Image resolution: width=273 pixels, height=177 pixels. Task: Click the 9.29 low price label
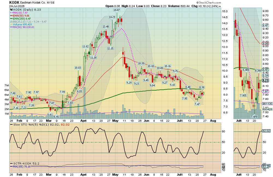click(x=129, y=83)
